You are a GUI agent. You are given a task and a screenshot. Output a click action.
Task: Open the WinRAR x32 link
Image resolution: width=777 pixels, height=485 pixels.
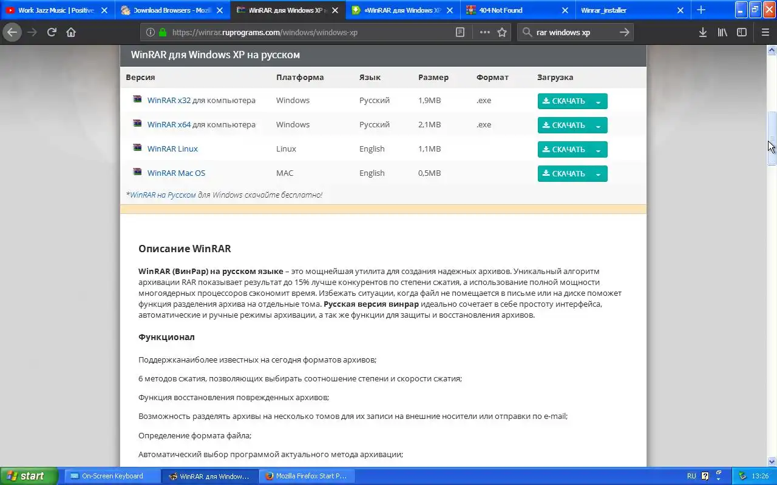coord(169,100)
